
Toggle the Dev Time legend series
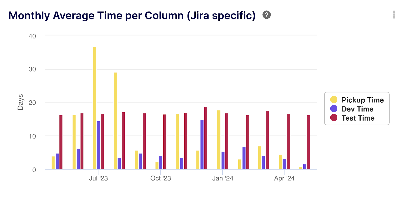[x=357, y=109]
